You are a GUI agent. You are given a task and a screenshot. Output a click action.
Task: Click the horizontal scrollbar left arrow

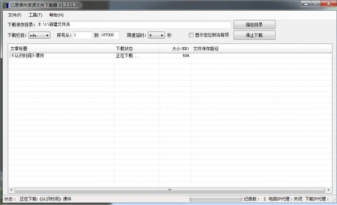(x=11, y=190)
